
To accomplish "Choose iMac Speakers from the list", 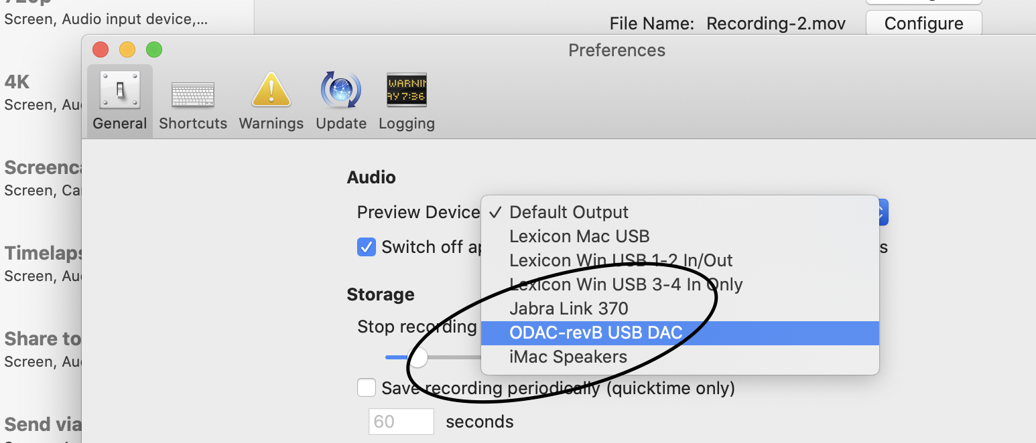I will (568, 357).
